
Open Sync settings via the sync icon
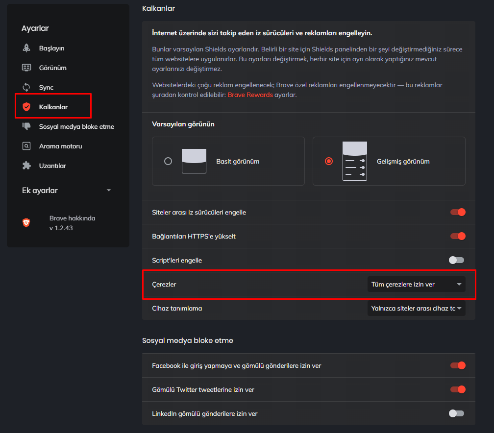[x=26, y=87]
